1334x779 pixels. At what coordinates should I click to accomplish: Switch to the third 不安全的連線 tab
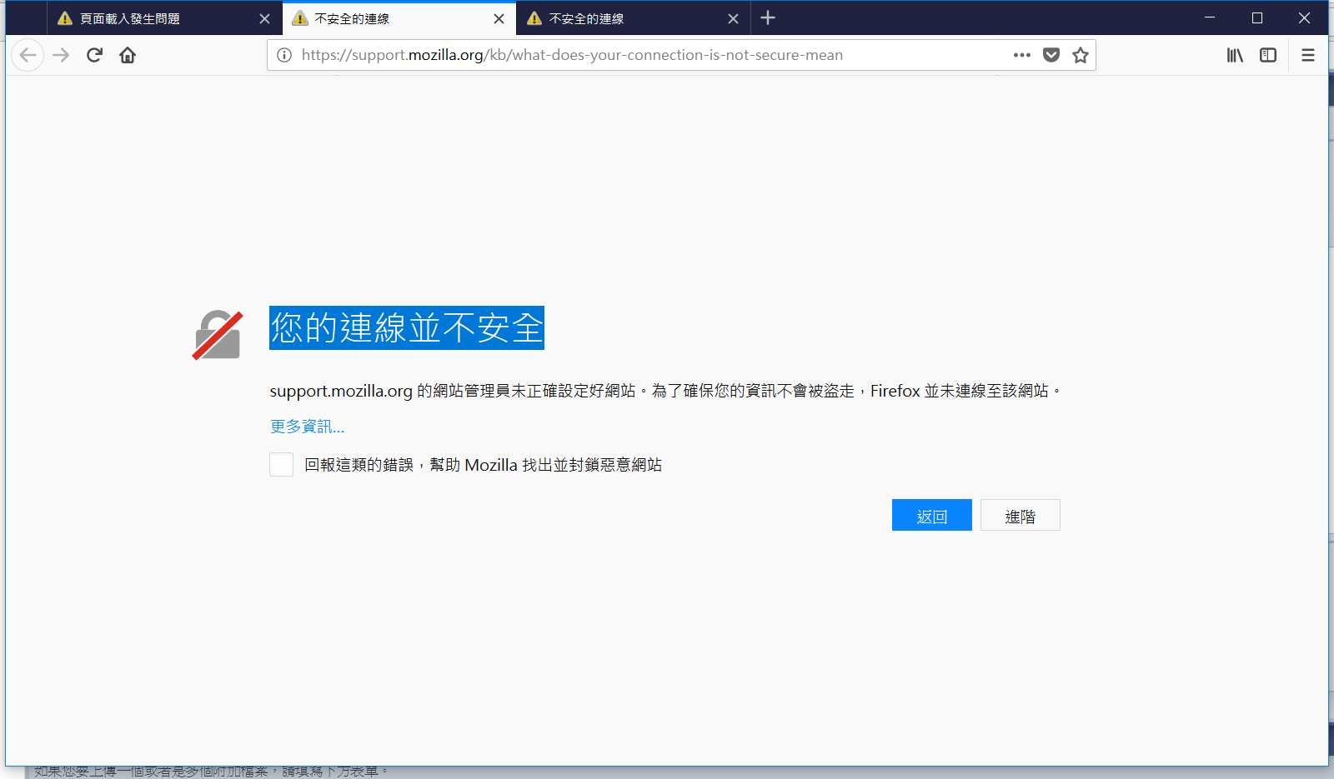coord(617,18)
